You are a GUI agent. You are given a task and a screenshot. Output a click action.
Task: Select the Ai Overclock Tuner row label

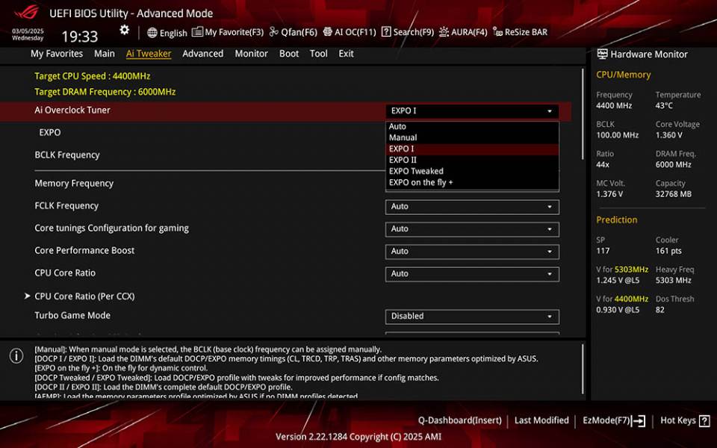72,111
